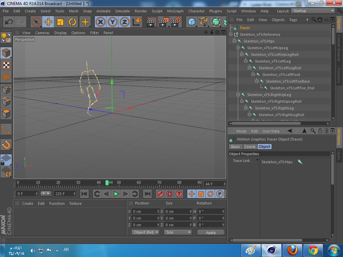Open search in the Object Manager
The width and height of the screenshot is (343, 257).
314,20
